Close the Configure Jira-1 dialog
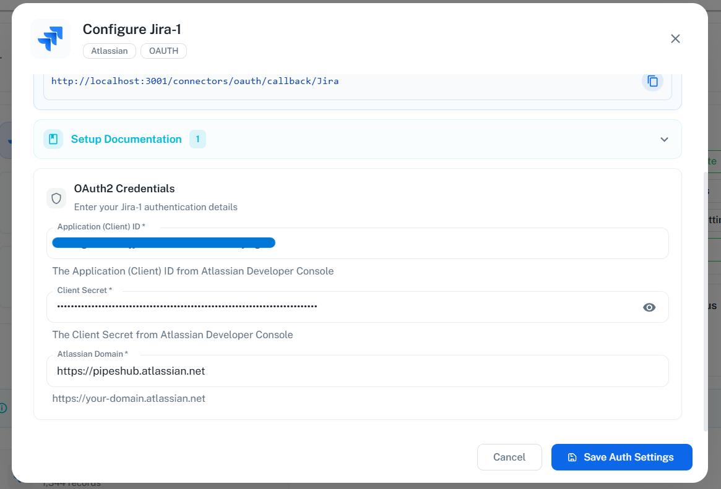The height and width of the screenshot is (489, 721). pos(675,38)
